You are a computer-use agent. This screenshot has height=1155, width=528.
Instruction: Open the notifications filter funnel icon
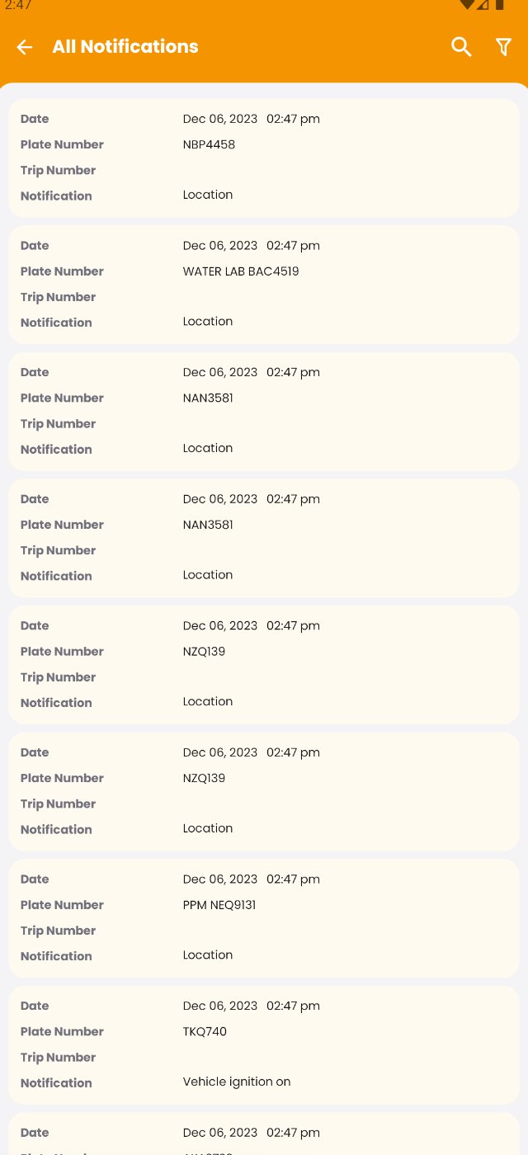point(503,47)
